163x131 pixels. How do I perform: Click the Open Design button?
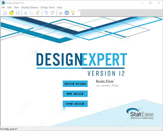click(x=75, y=104)
